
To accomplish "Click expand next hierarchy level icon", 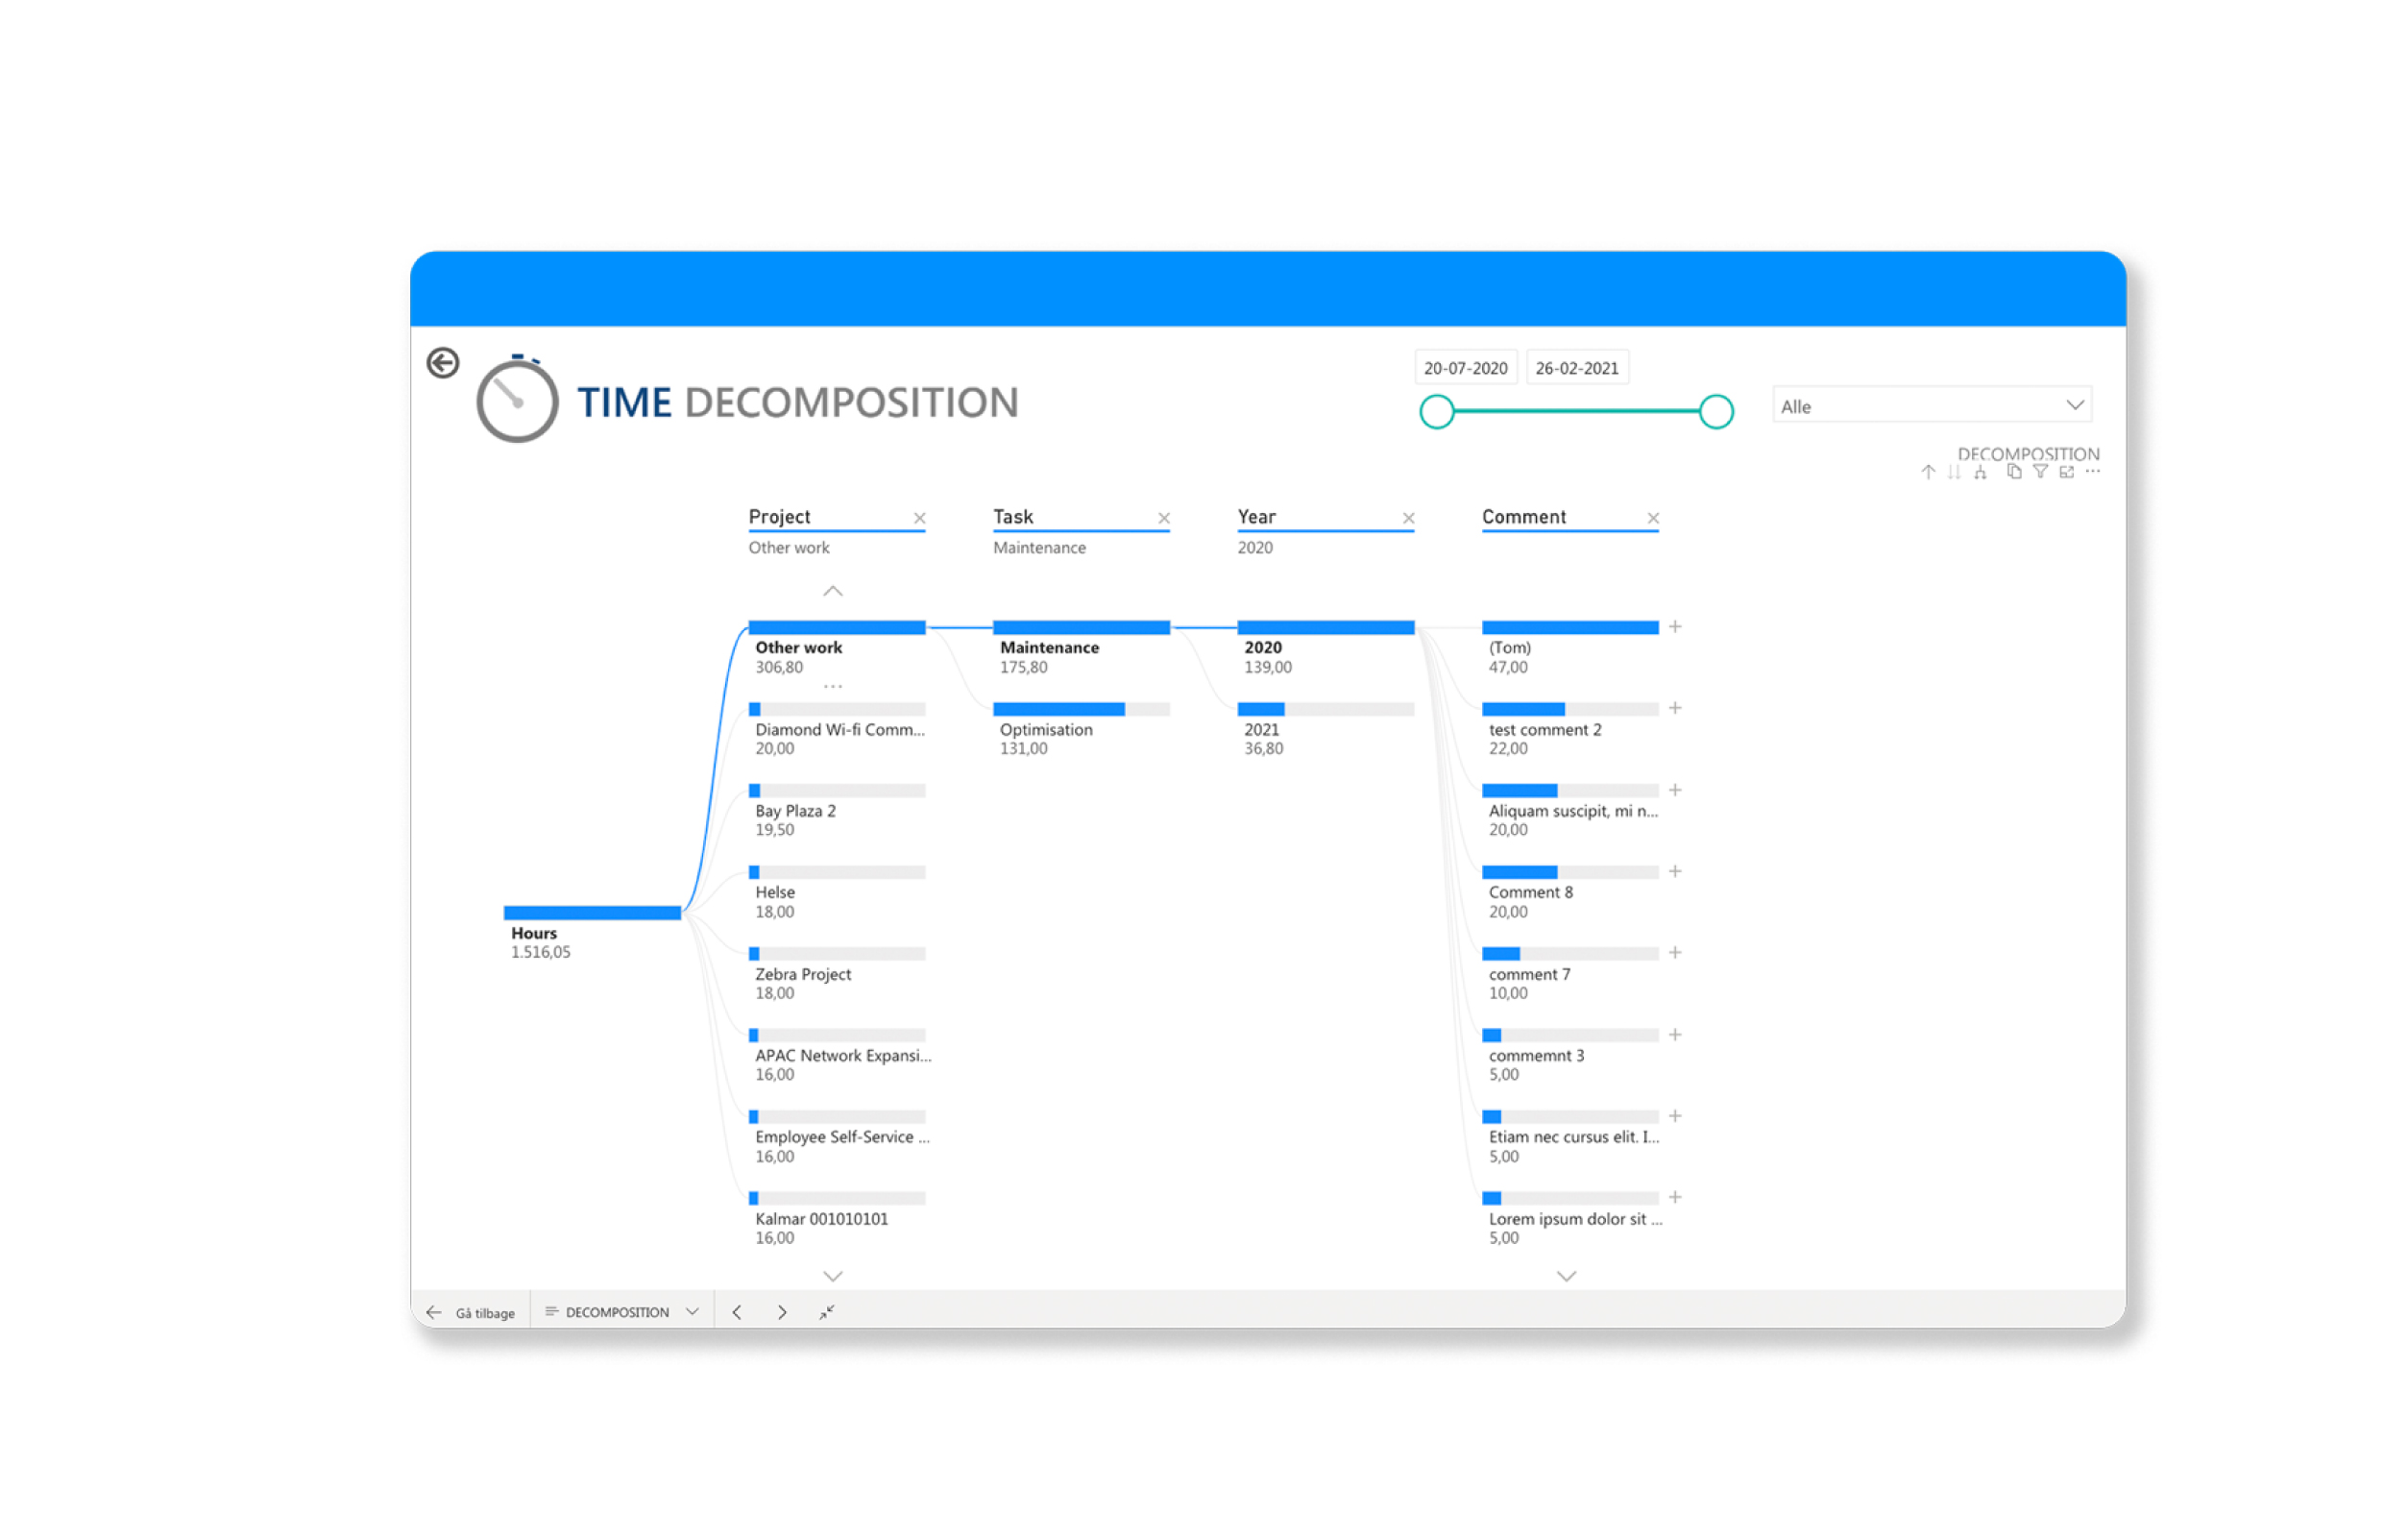I will [x=1980, y=473].
